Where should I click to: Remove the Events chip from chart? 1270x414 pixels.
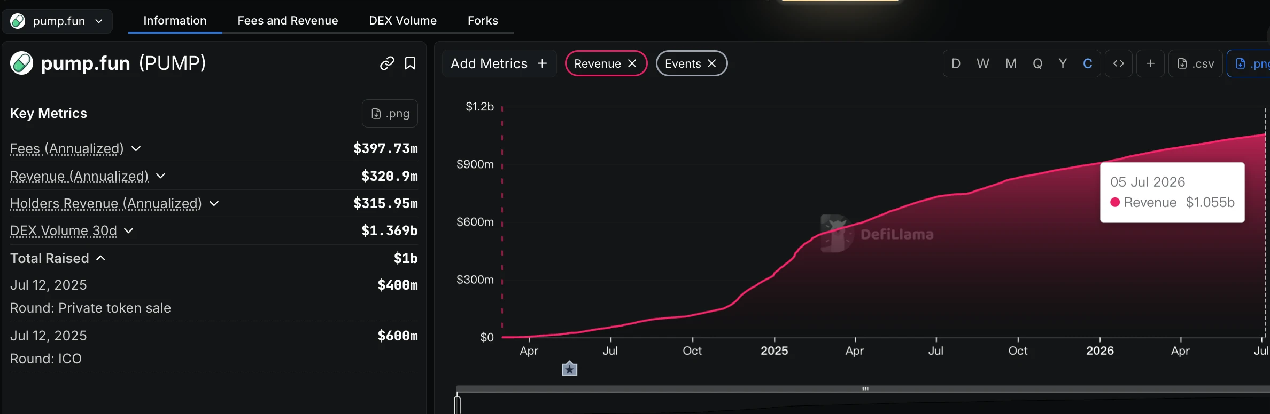tap(711, 63)
